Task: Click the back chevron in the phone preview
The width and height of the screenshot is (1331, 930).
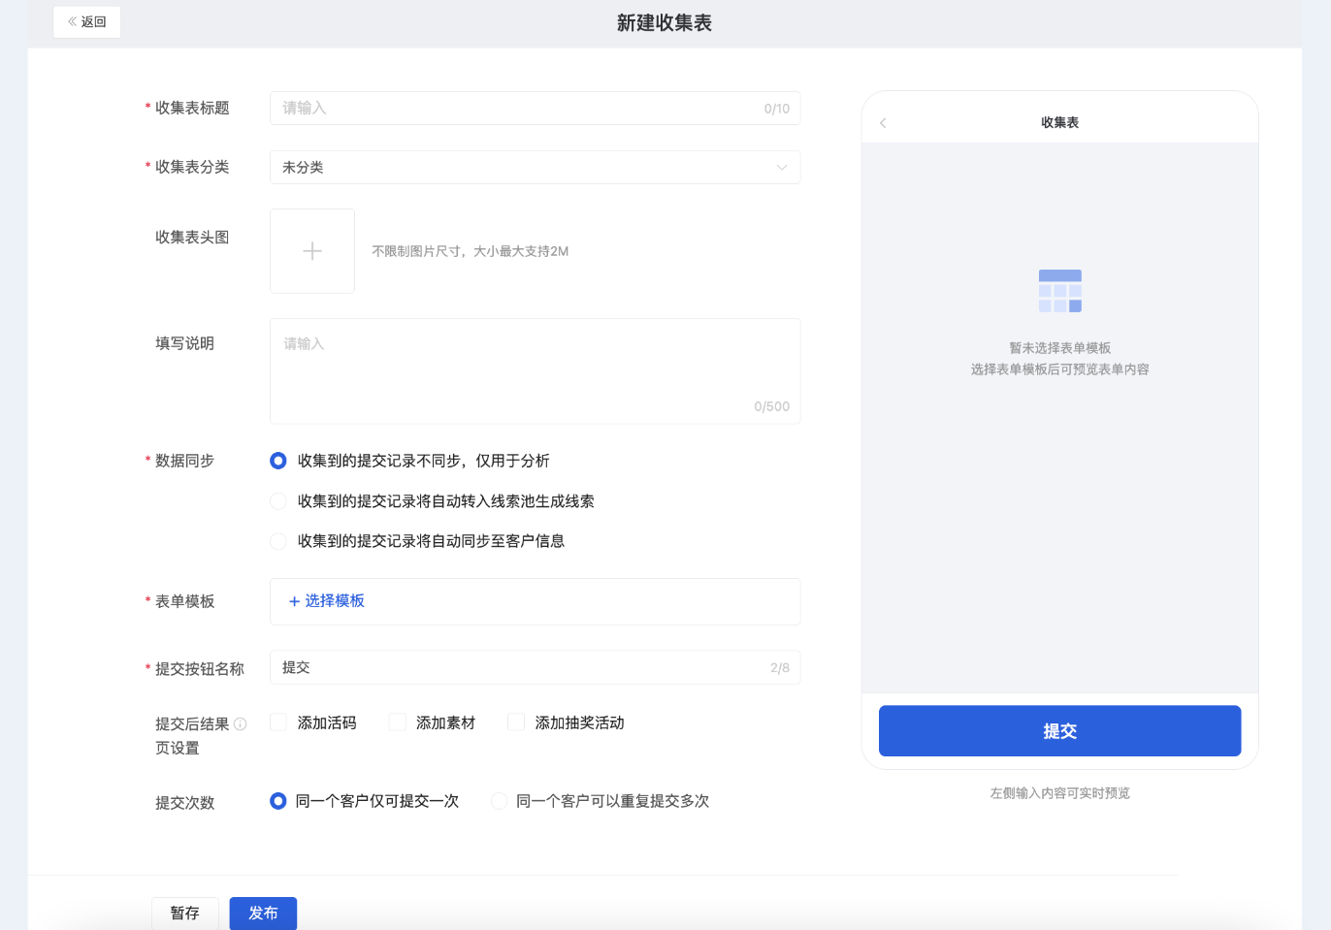Action: pyautogui.click(x=883, y=123)
